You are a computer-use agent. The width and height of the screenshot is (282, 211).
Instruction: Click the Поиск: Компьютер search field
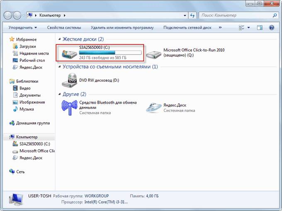tap(236, 15)
